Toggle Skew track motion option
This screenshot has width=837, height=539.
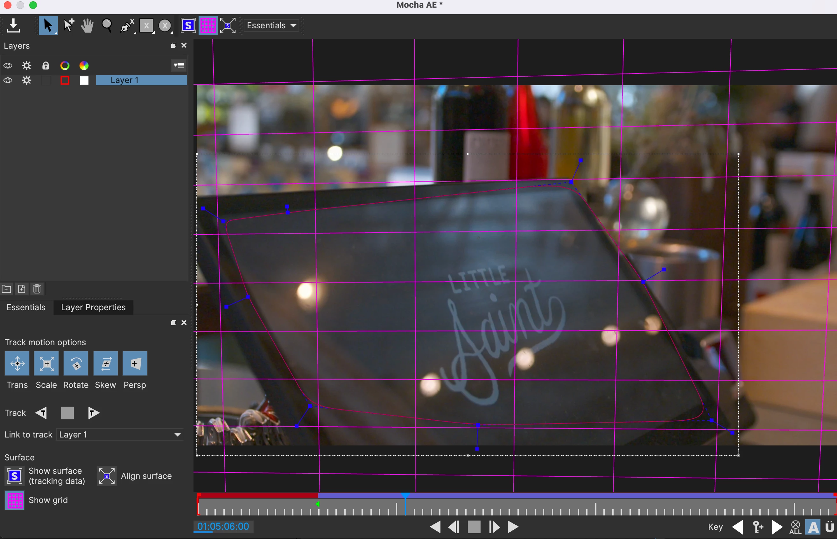(x=105, y=364)
